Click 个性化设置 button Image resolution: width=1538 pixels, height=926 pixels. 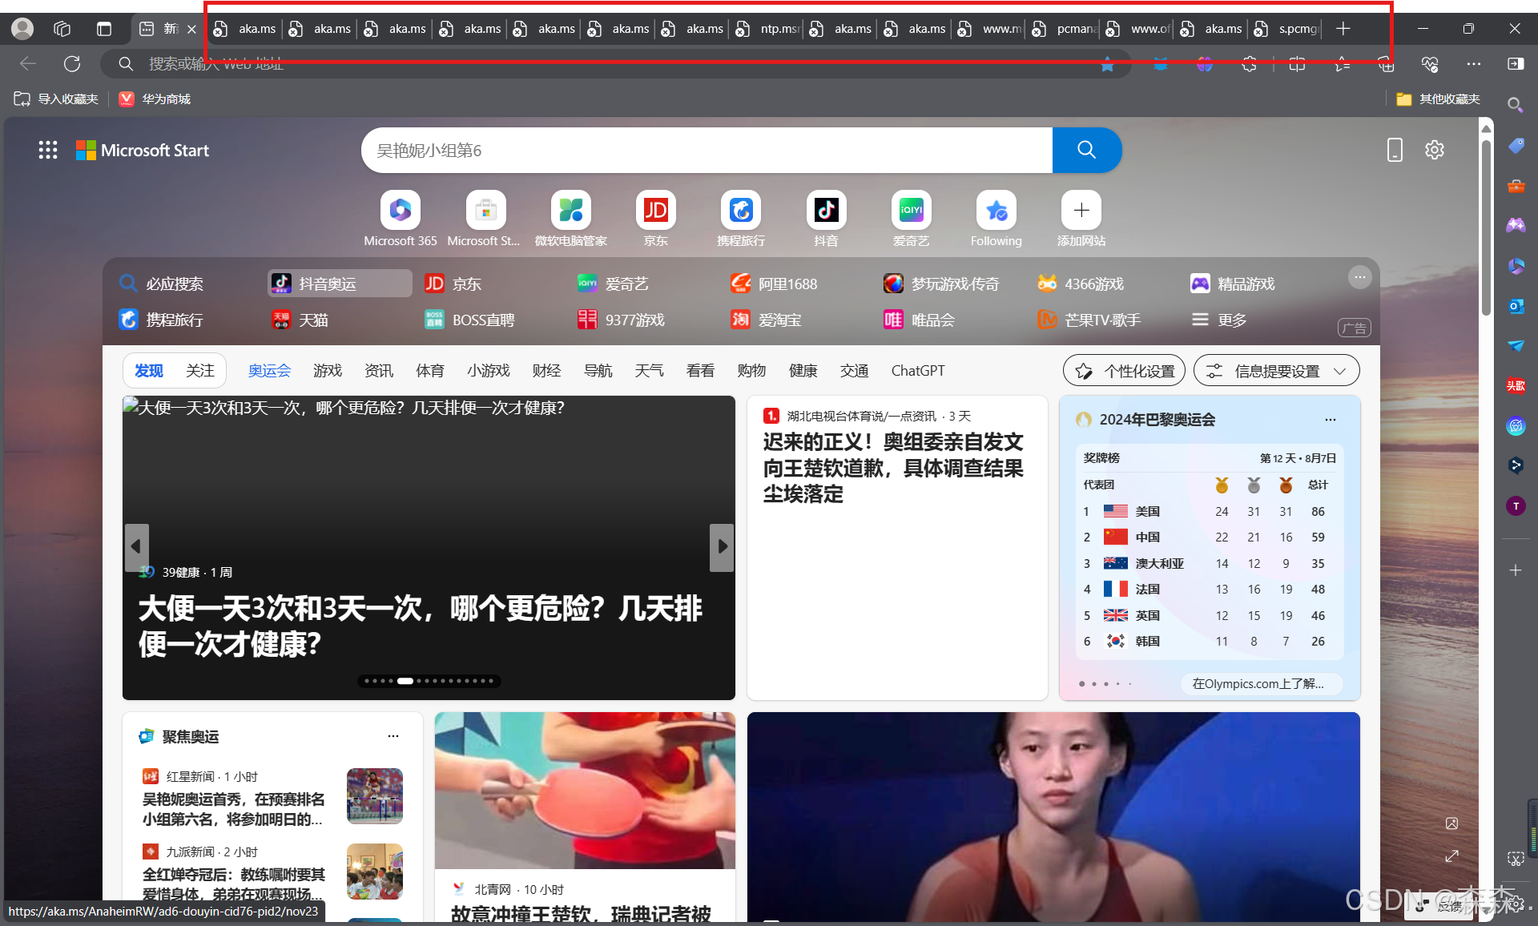(1124, 371)
